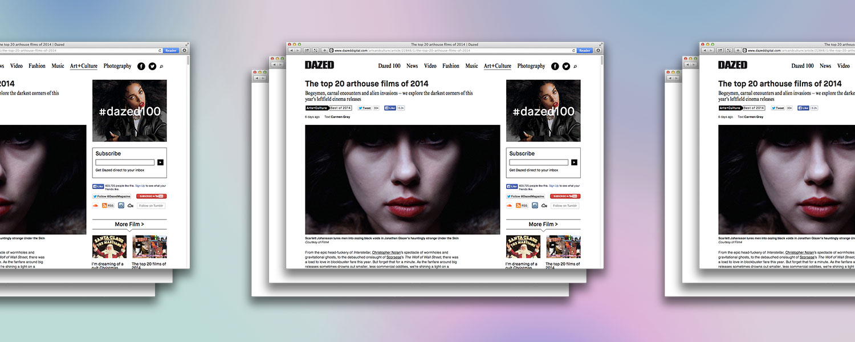Open the share menu in right window toolbar

pyautogui.click(x=720, y=51)
